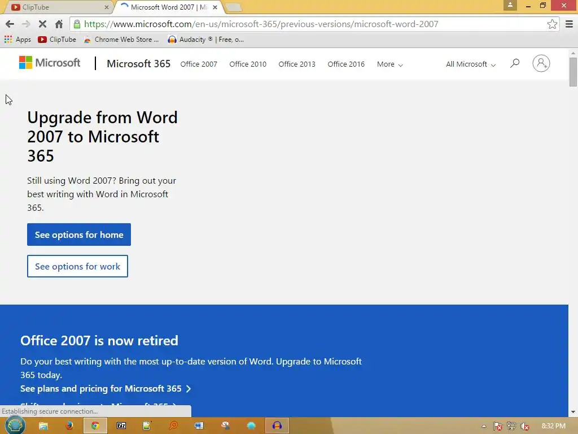The image size is (578, 434).
Task: Click See options for work button
Action: tap(77, 266)
